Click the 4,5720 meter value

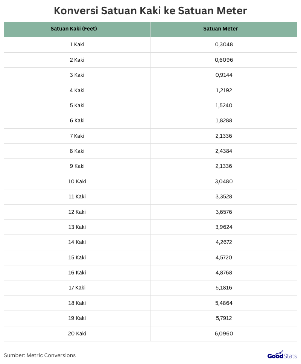coord(224,257)
